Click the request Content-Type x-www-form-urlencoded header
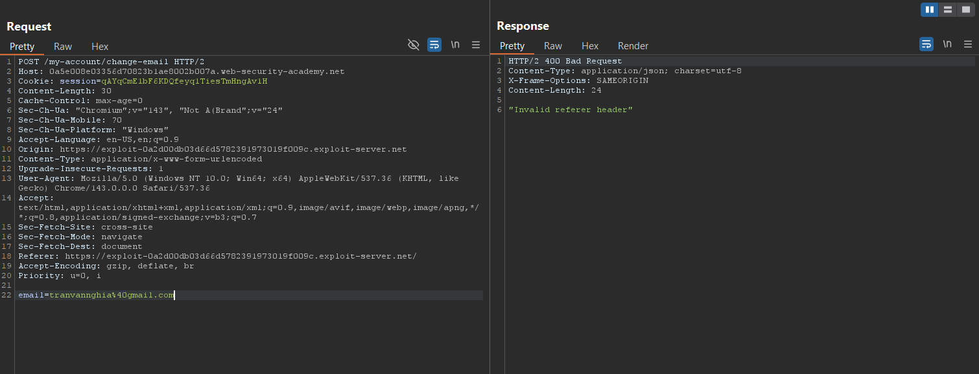Image resolution: width=979 pixels, height=374 pixels. point(140,159)
